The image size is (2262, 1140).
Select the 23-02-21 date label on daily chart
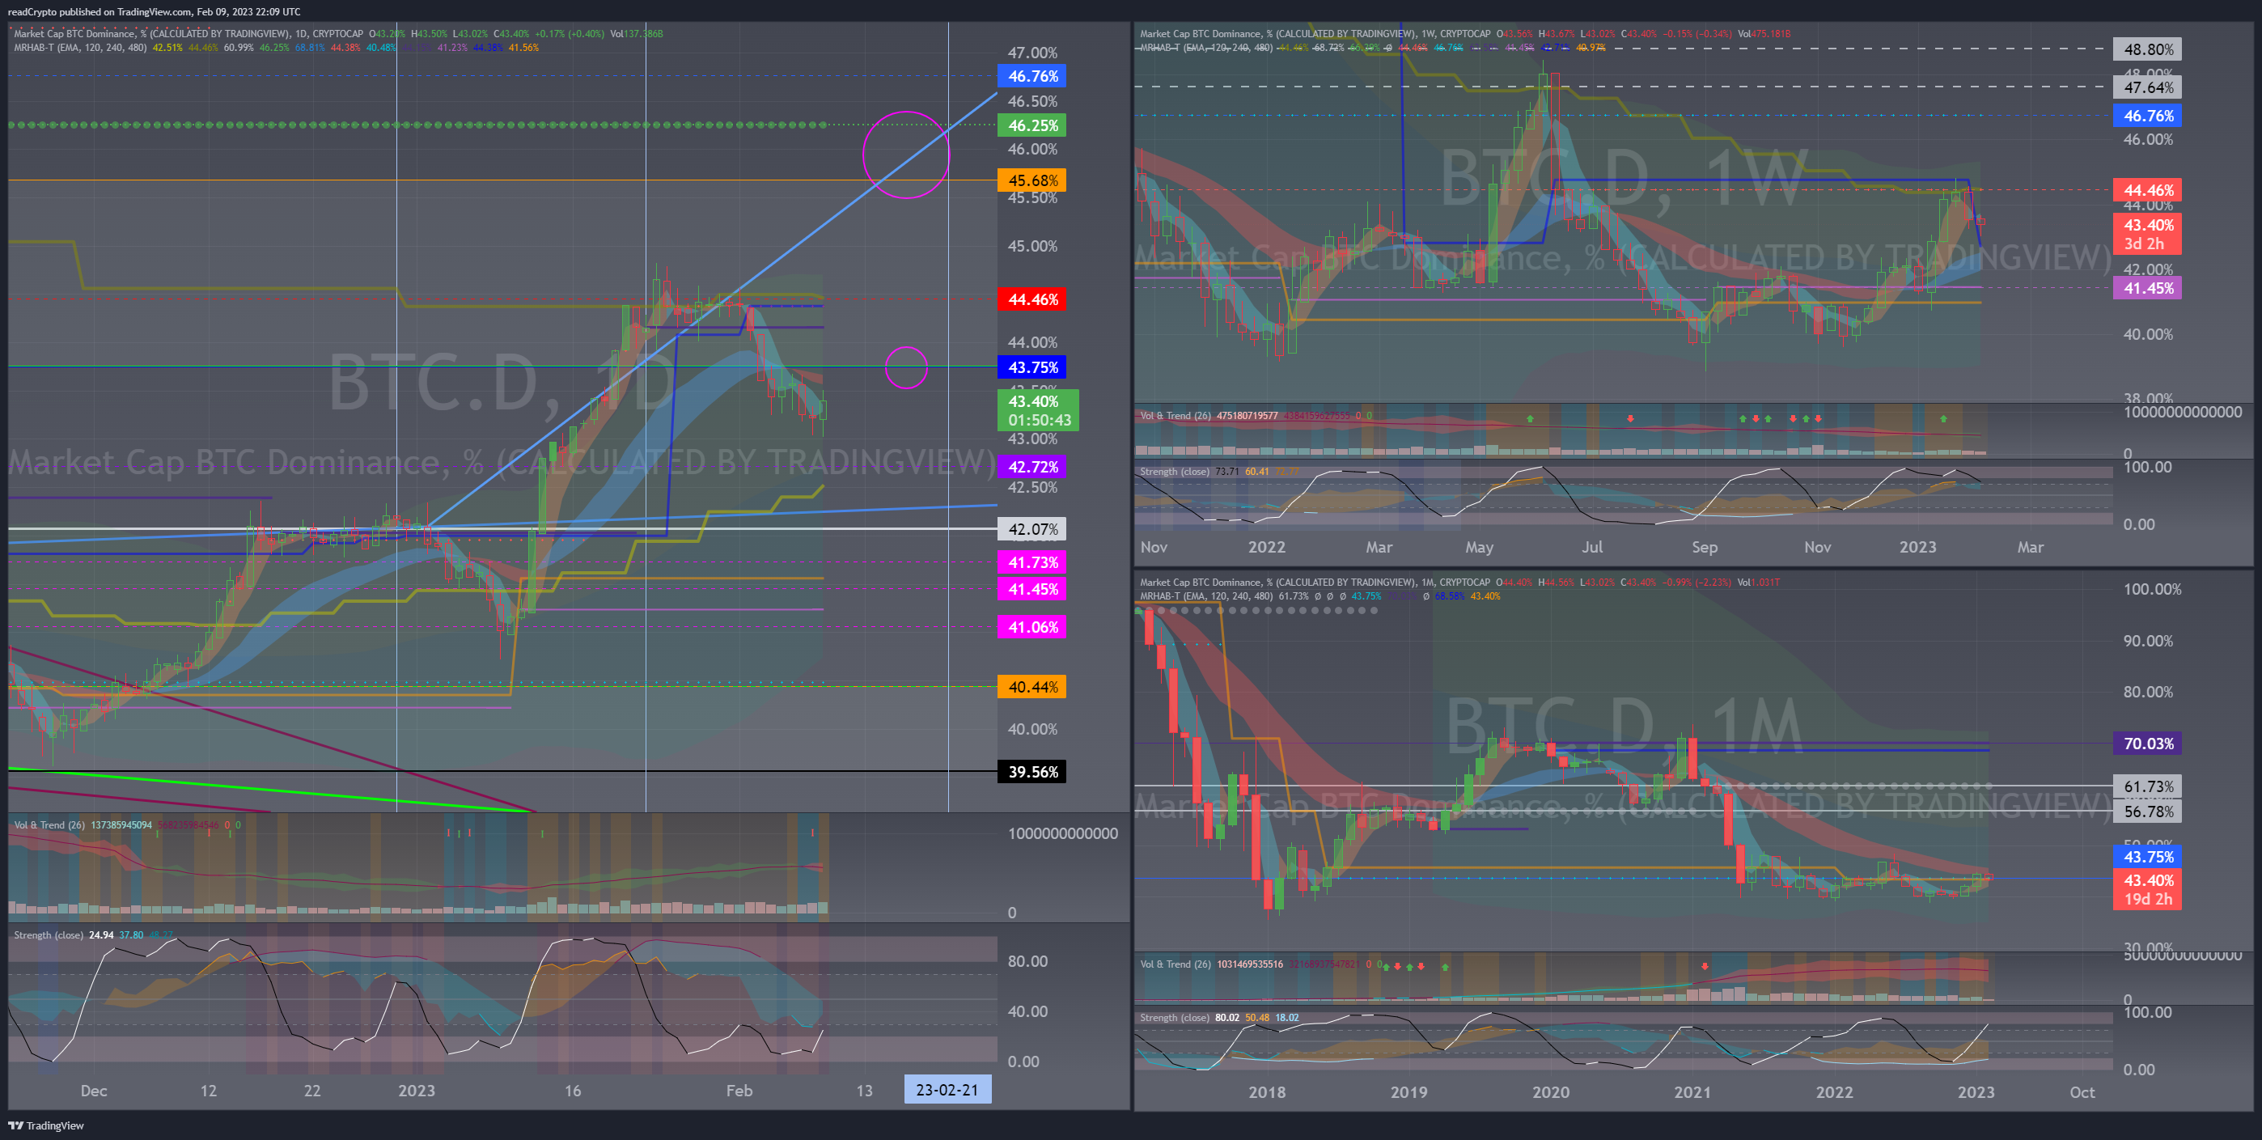(947, 1089)
